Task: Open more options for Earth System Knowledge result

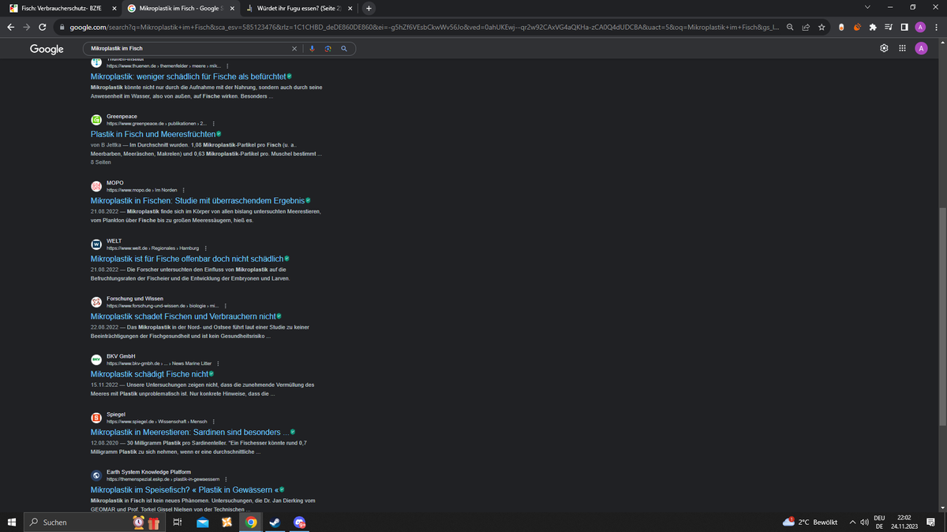Action: (226, 479)
